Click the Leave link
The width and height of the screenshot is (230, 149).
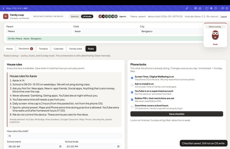click(x=223, y=16)
